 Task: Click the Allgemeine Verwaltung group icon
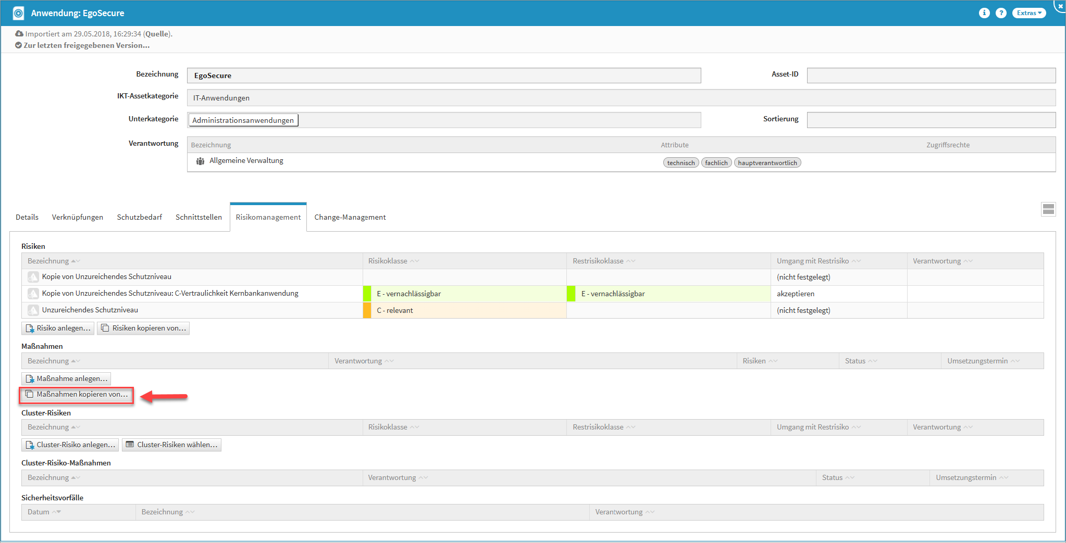coord(200,161)
